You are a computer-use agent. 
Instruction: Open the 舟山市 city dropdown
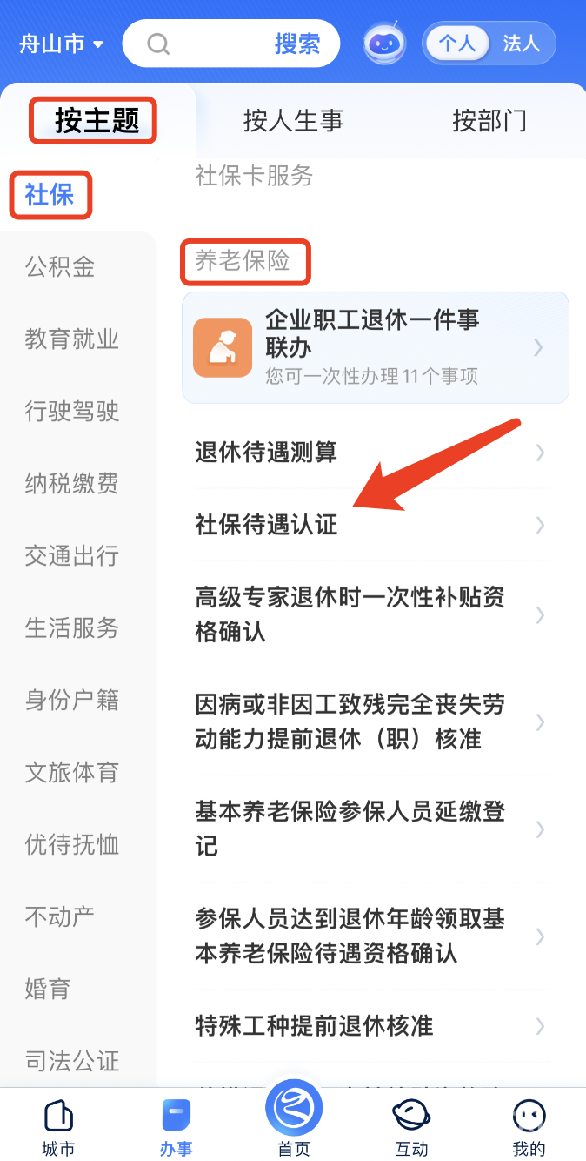tap(61, 44)
